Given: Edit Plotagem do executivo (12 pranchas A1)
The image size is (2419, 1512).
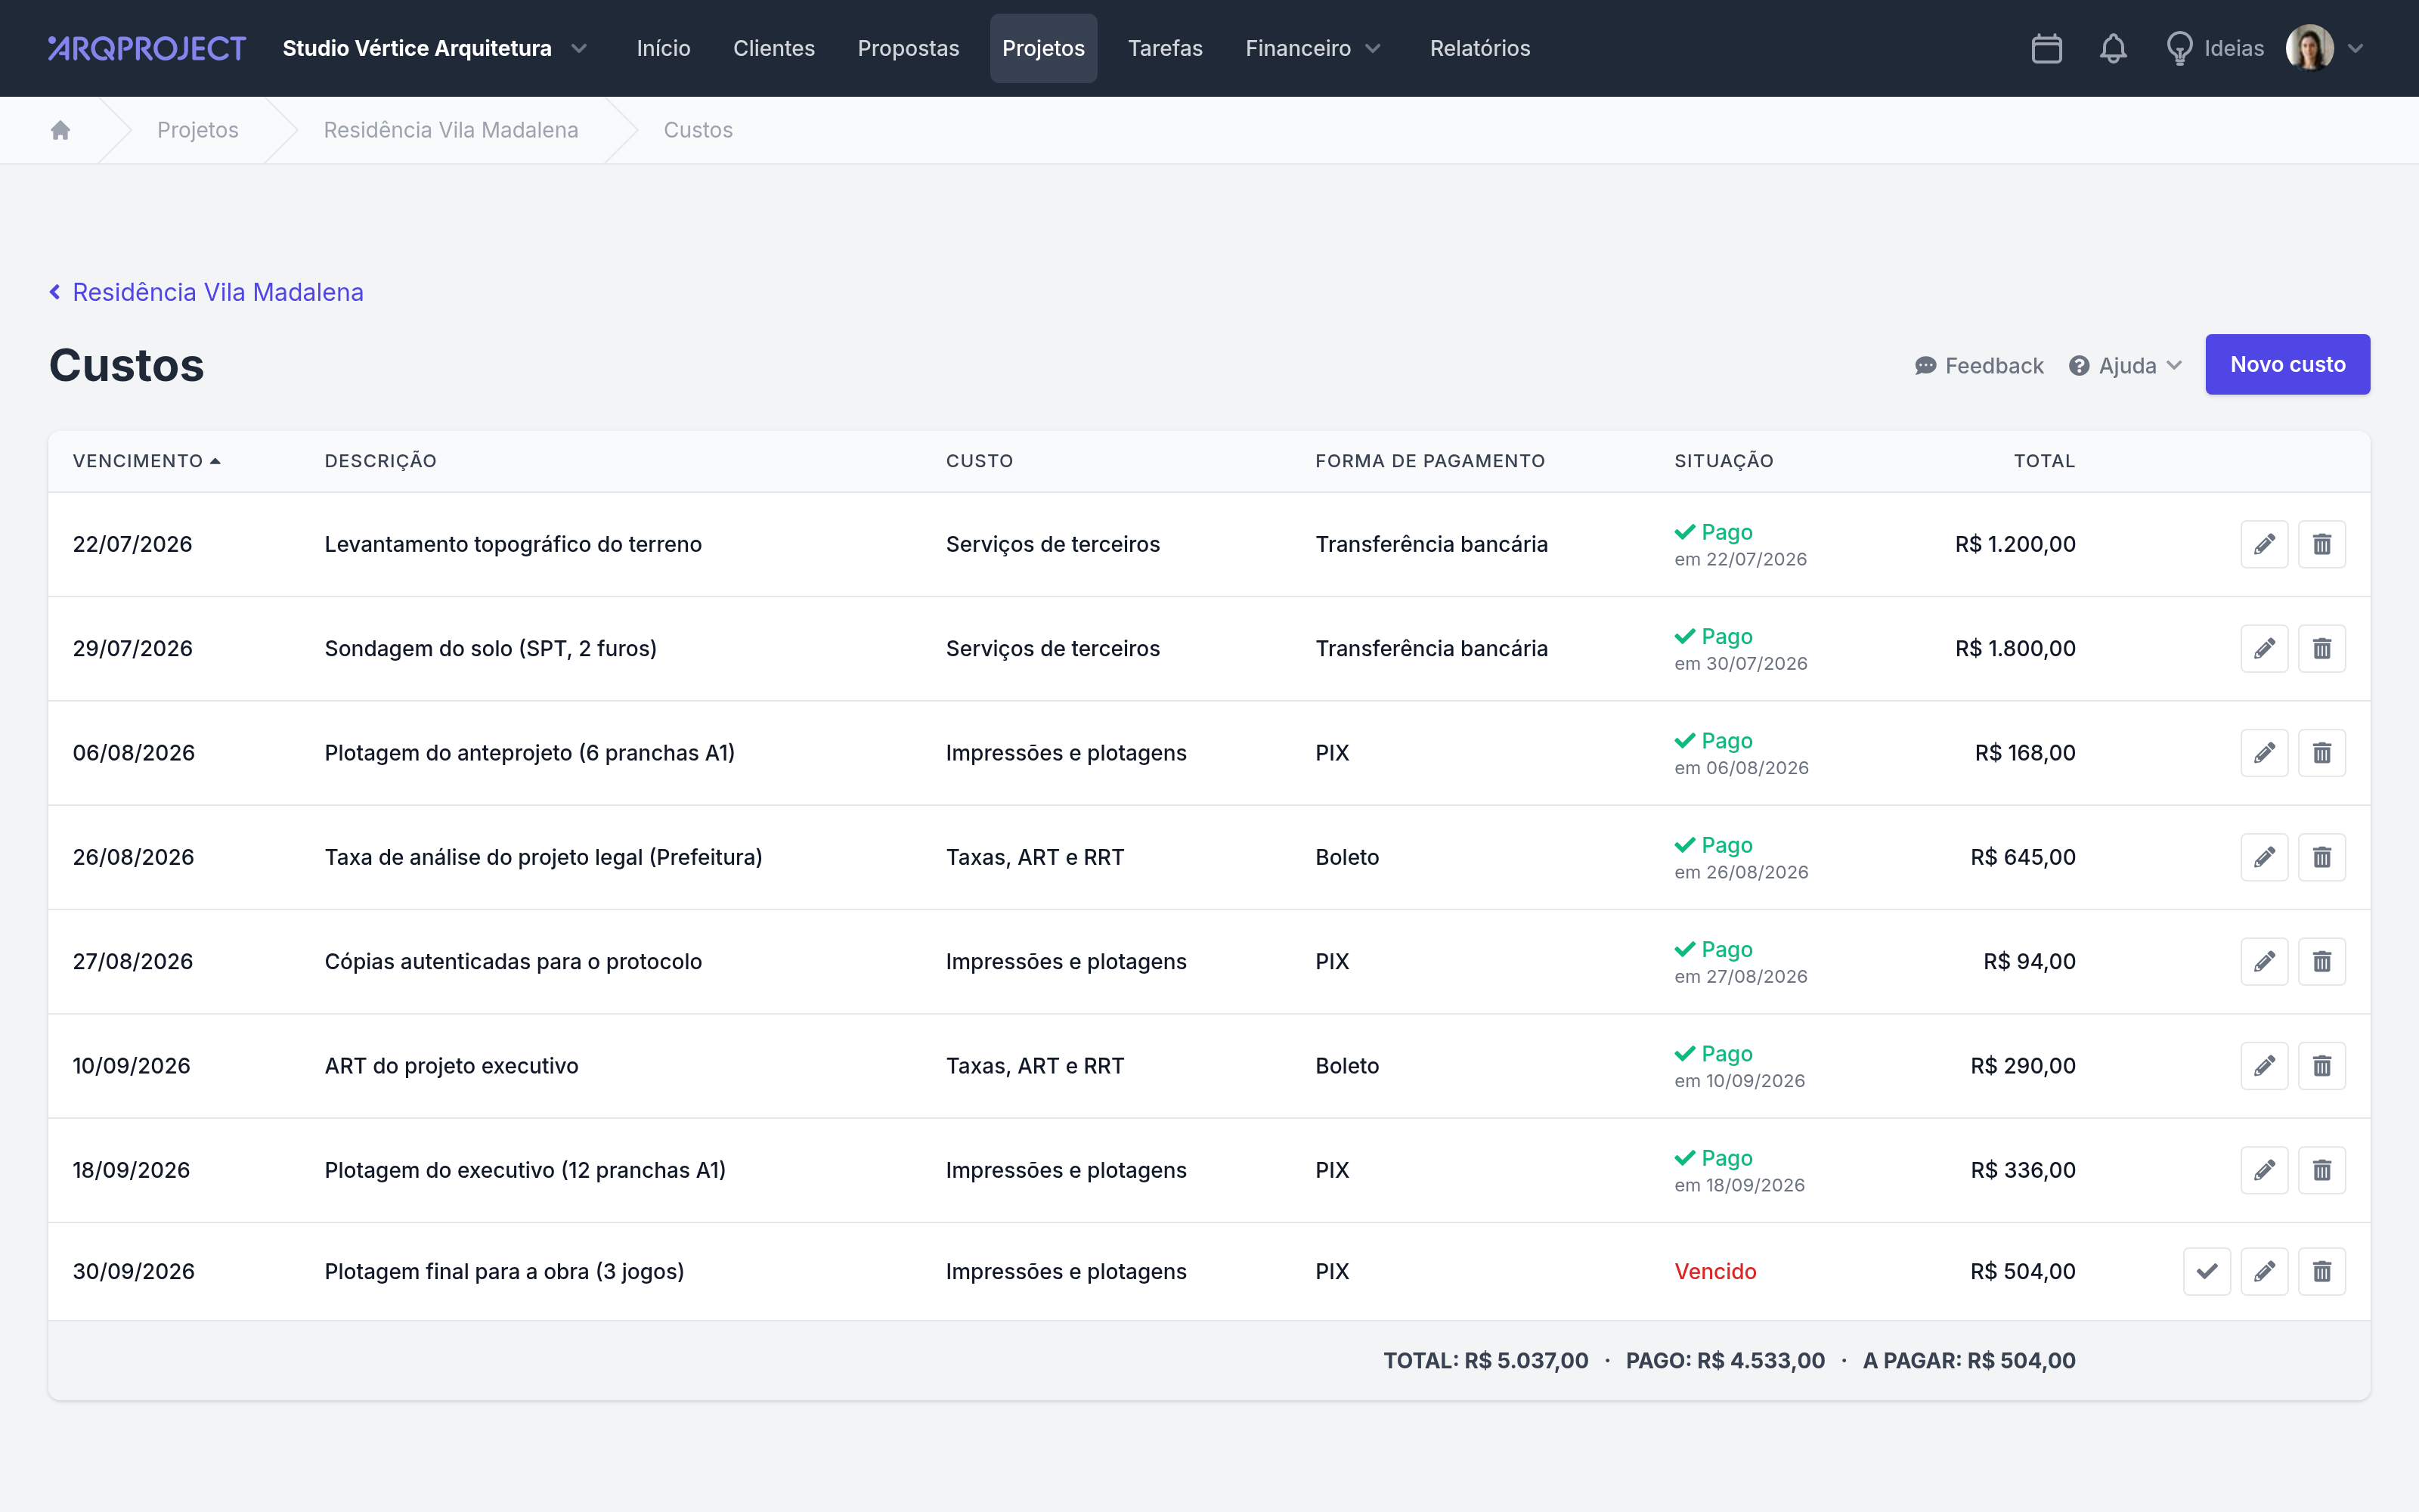Looking at the screenshot, I should point(2264,1170).
